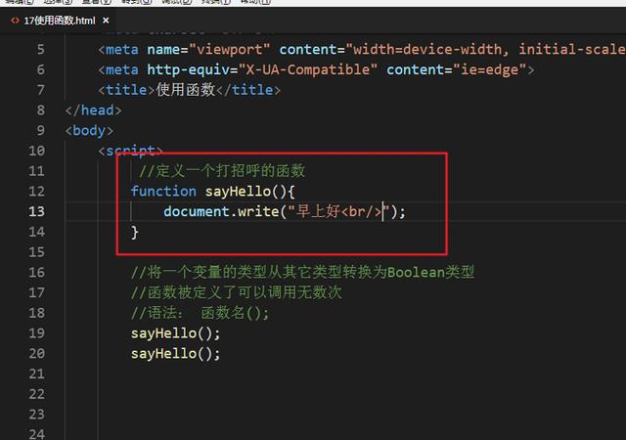Screen dimensions: 626x440
Task: Switch to the 17使用函数.html editor tab
Action: (x=60, y=21)
